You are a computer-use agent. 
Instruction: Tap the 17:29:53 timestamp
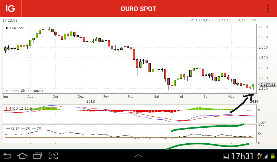pyautogui.click(x=10, y=21)
